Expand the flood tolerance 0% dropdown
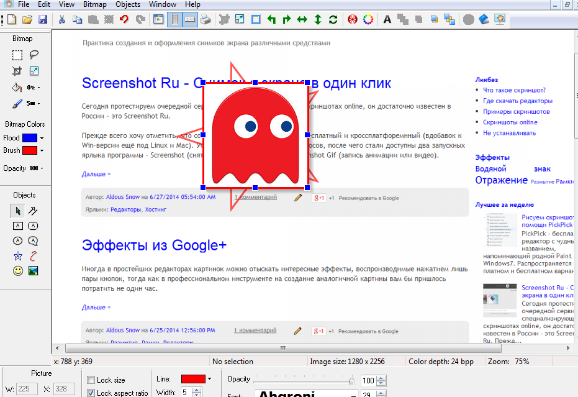The image size is (578, 397). pyautogui.click(x=38, y=88)
